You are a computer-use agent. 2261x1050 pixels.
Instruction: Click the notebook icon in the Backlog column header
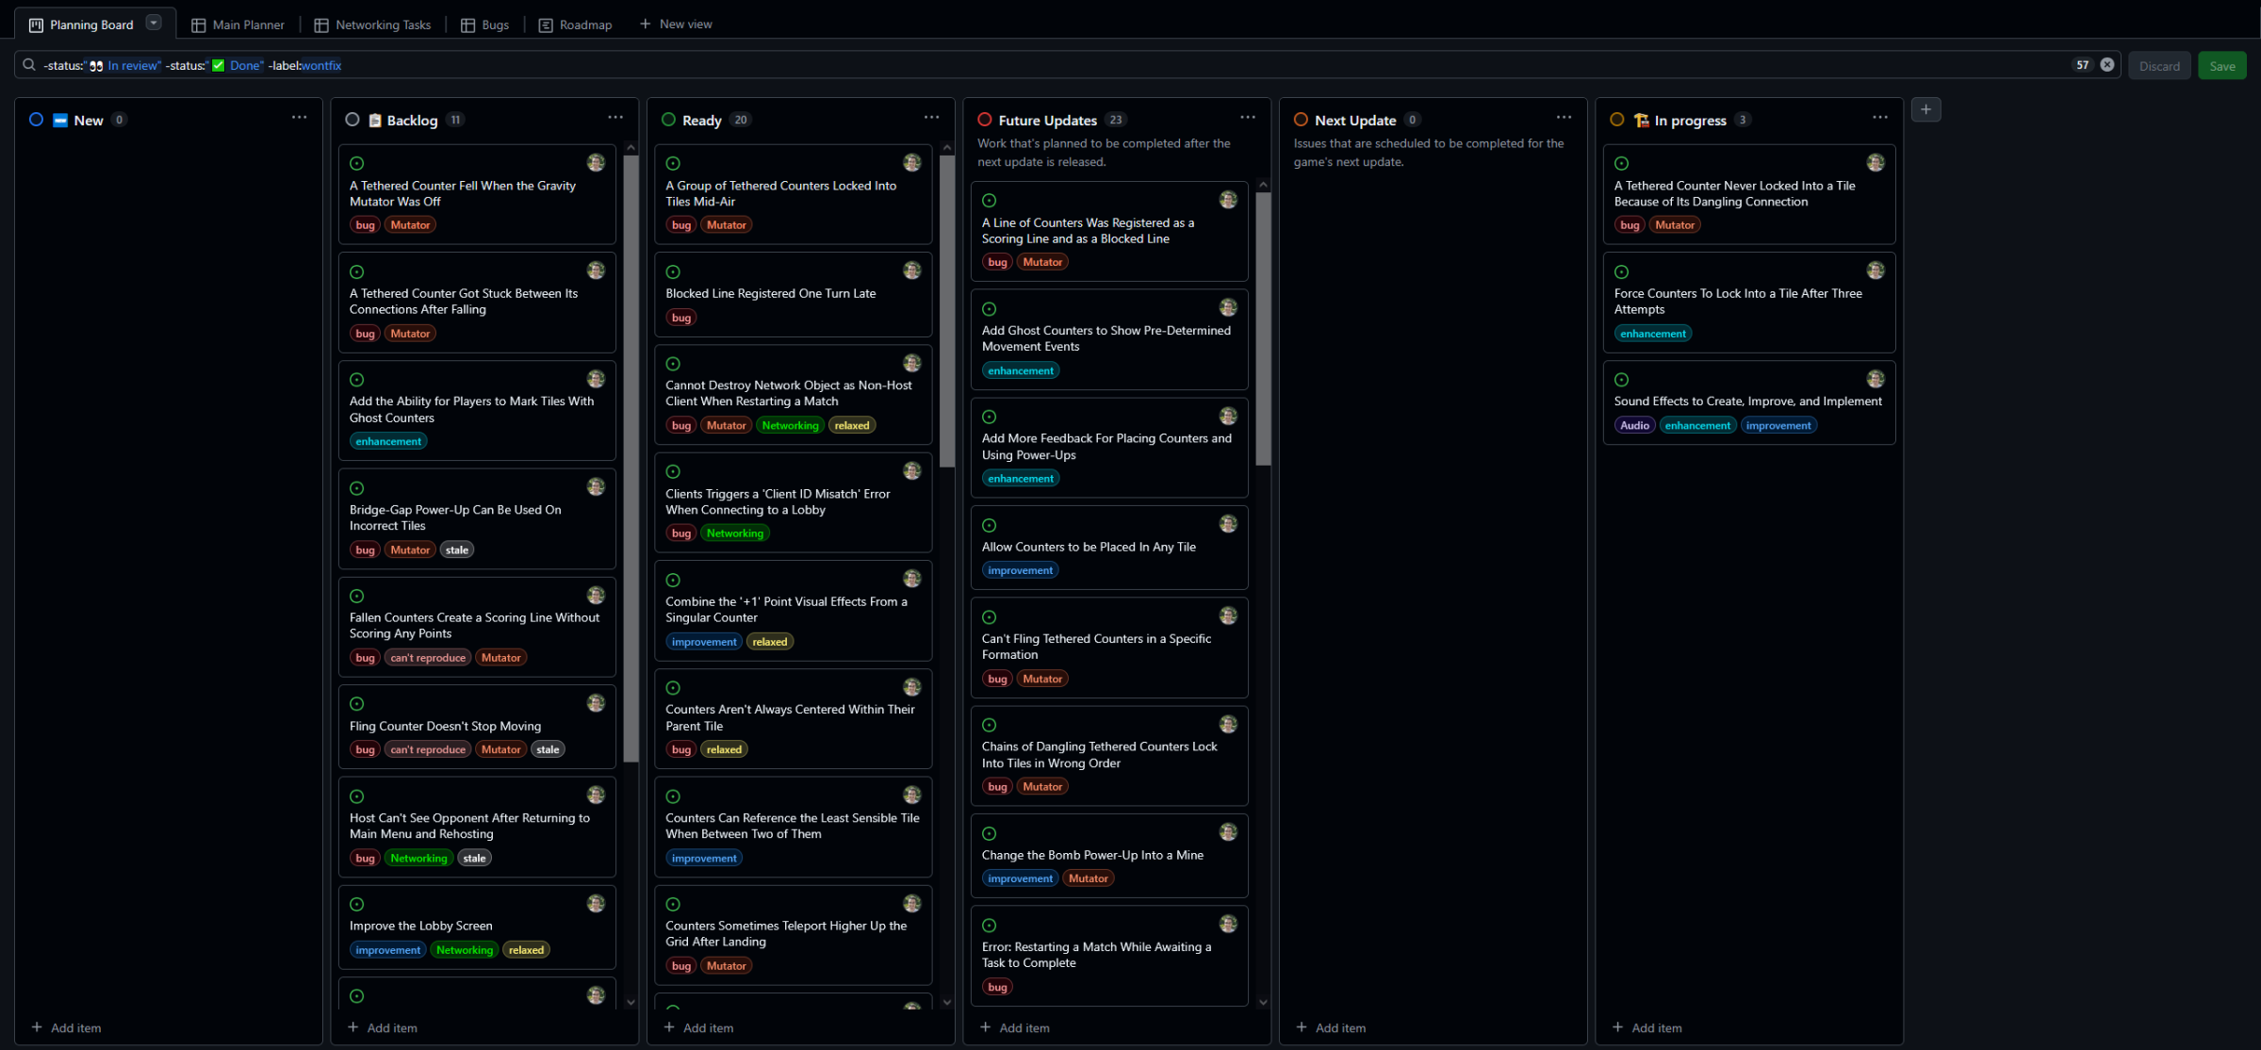(x=374, y=120)
